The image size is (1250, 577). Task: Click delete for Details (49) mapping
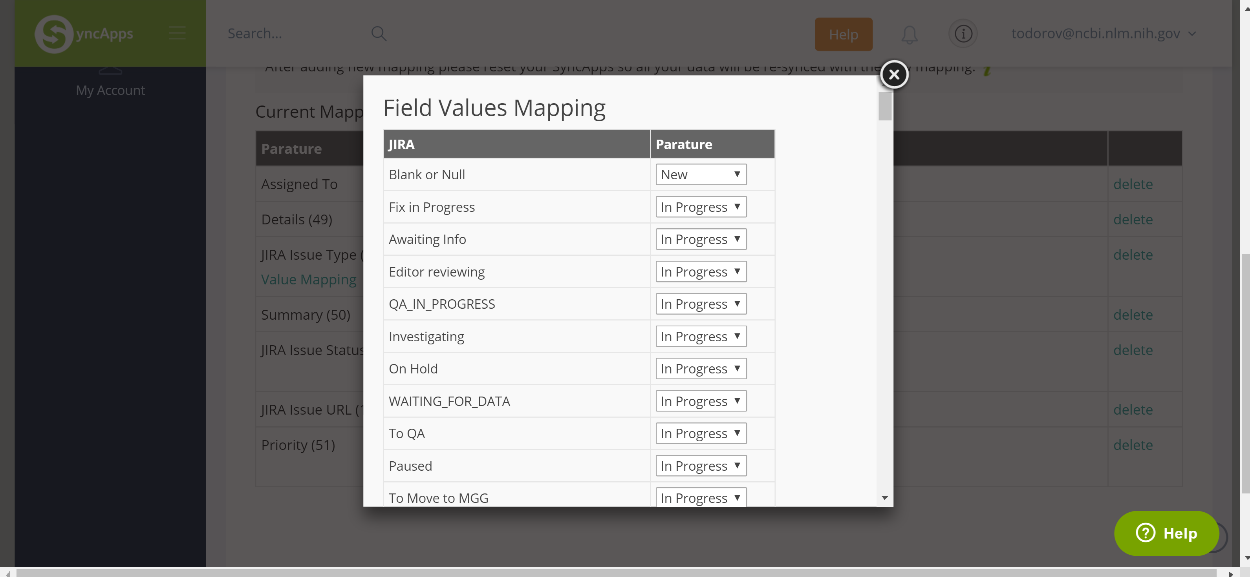pyautogui.click(x=1133, y=219)
